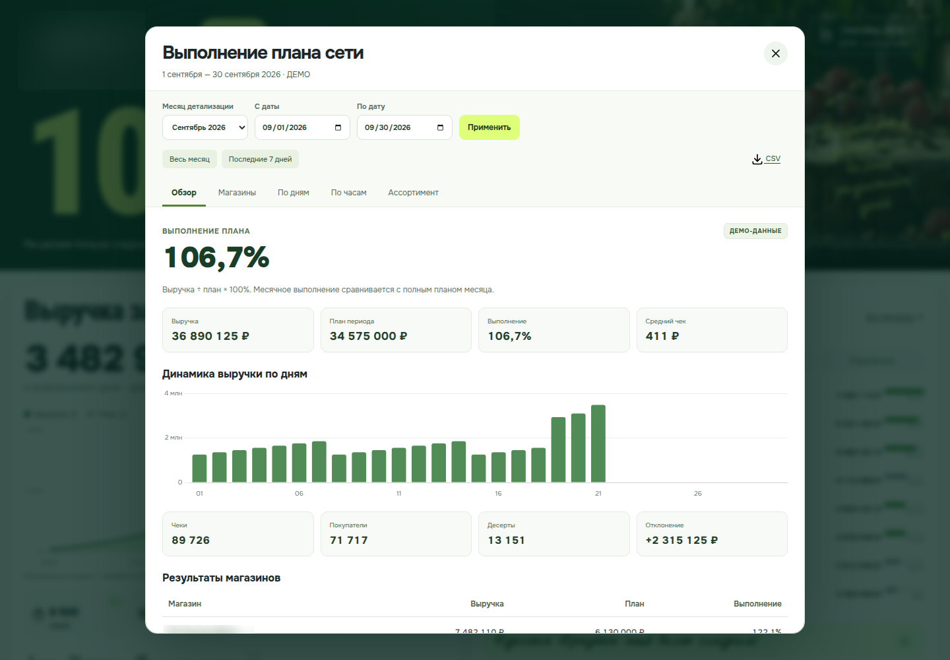The width and height of the screenshot is (950, 660).
Task: Select the План периода card
Action: pos(396,330)
